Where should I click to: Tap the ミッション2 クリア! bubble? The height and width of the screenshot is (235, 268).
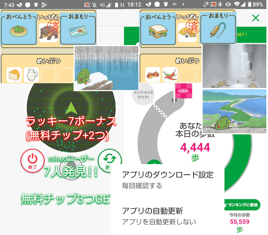point(143,95)
